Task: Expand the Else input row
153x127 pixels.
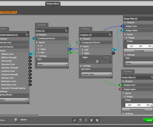Action: click(x=39, y=53)
